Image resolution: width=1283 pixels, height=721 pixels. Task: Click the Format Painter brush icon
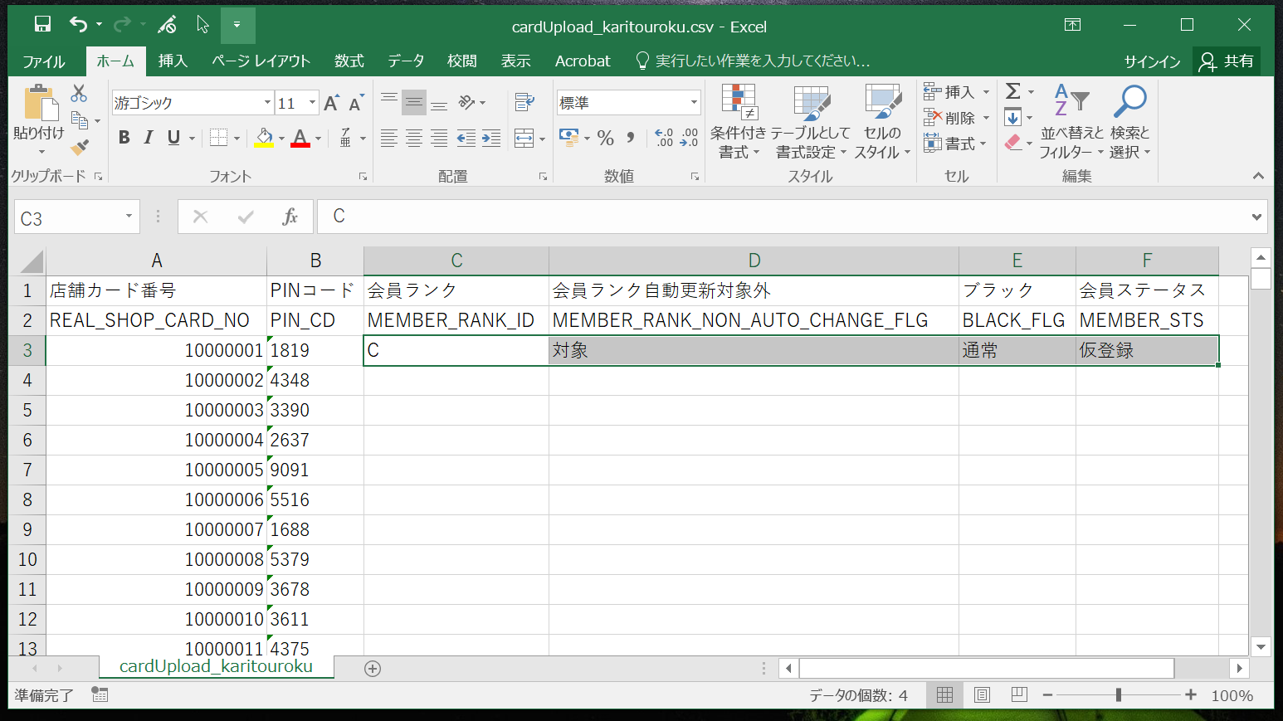(80, 149)
